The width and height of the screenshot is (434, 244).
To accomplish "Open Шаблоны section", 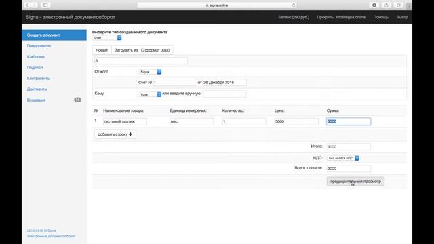I will click(36, 57).
